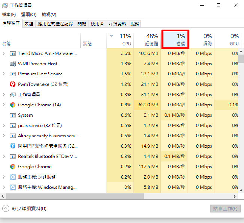Viewport: 244px width, 223px height.
Task: Expand the pcas service (32 位元) group
Action: point(4,126)
